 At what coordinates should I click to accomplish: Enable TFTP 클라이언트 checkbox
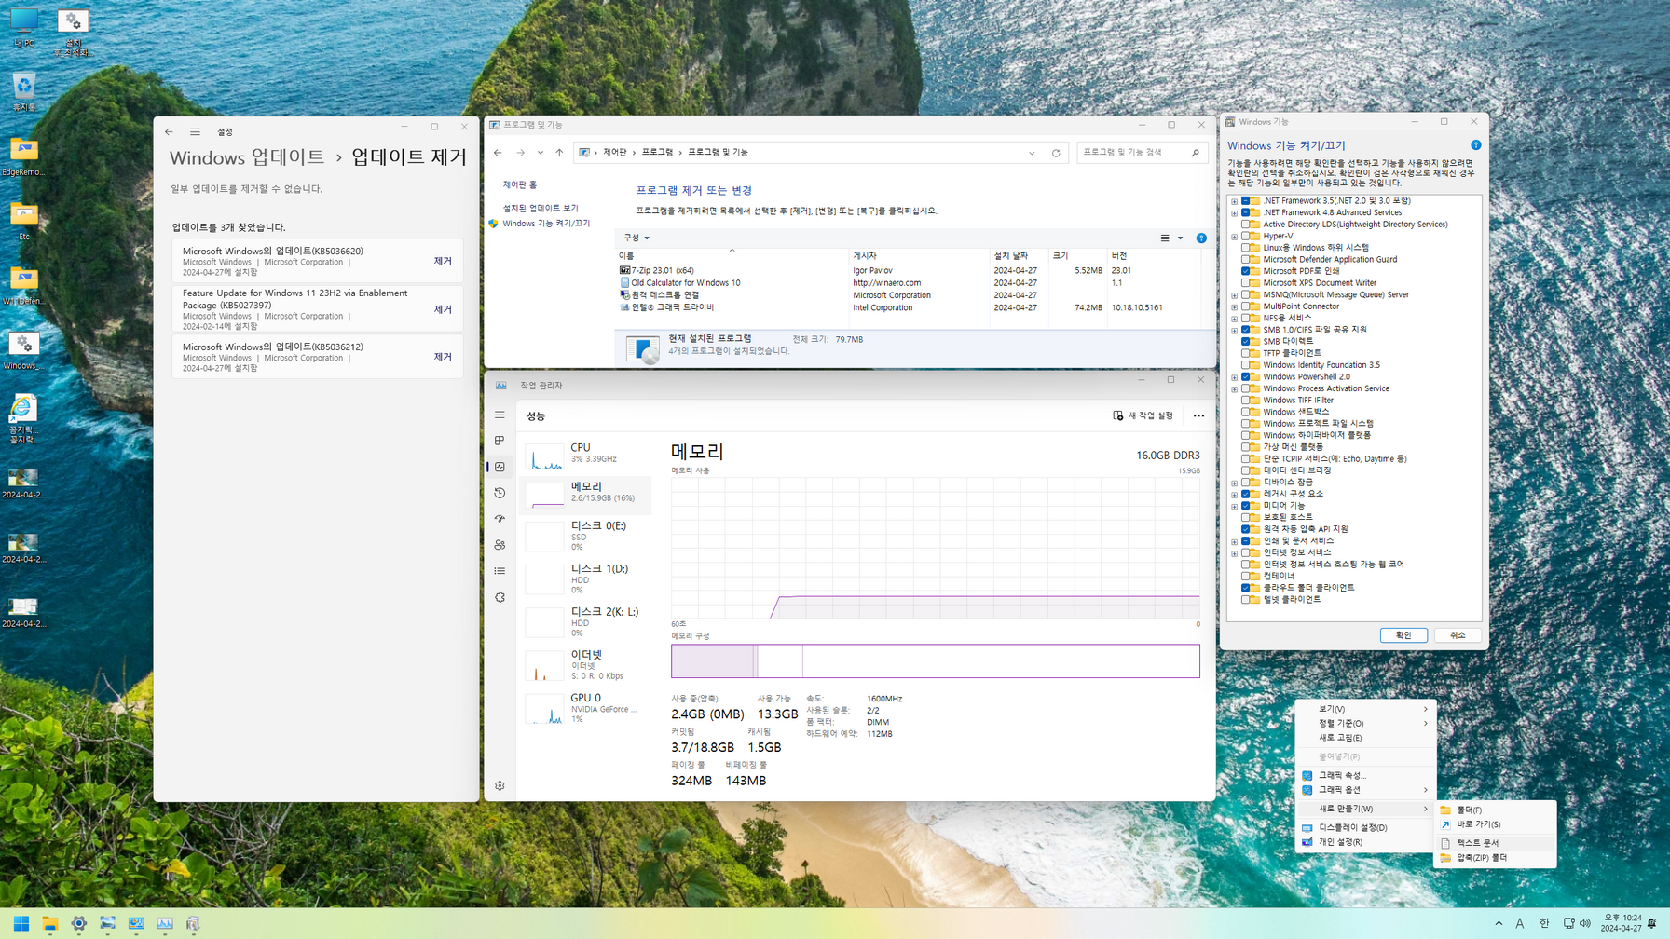pos(1246,354)
